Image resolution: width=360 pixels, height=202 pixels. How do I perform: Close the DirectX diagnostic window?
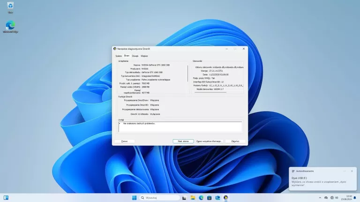coord(244,49)
